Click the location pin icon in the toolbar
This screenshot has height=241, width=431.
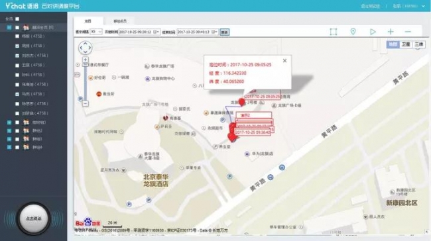(x=353, y=32)
